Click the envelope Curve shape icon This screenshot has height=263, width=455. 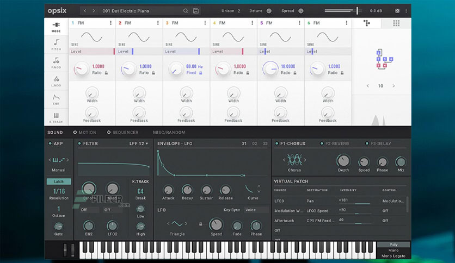click(x=249, y=189)
